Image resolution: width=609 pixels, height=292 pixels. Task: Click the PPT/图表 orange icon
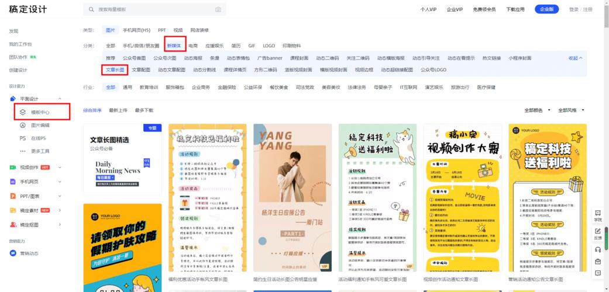13,196
